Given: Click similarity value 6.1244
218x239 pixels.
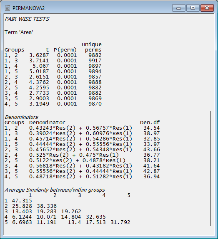Looking at the screenshot, I should coord(22,217).
